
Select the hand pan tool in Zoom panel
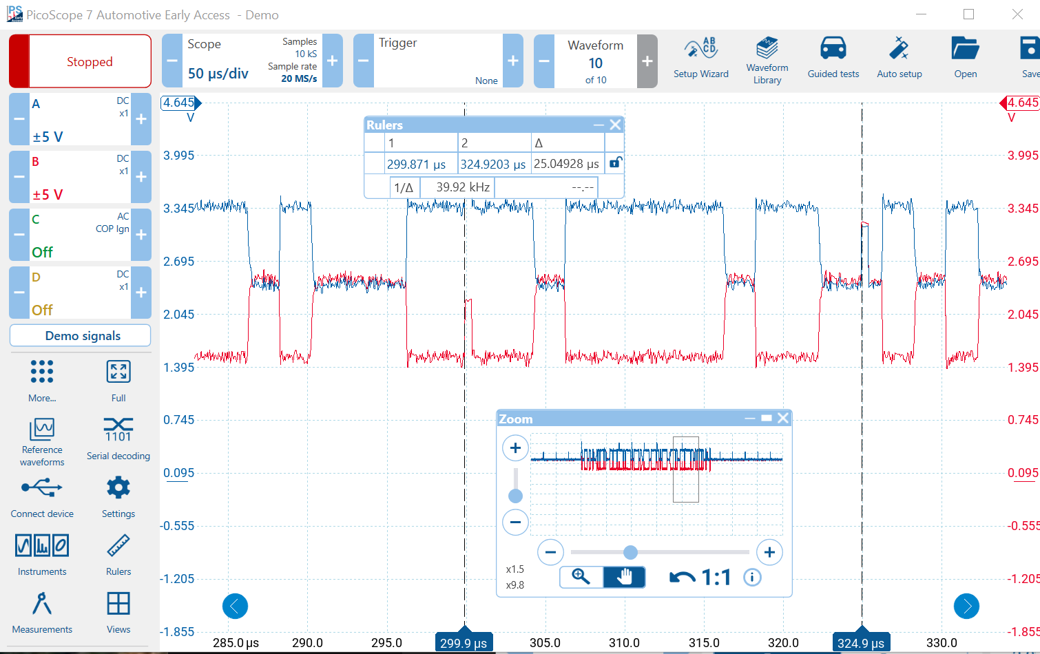click(625, 577)
